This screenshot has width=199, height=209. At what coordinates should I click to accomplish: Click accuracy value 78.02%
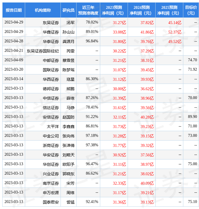[92, 22]
